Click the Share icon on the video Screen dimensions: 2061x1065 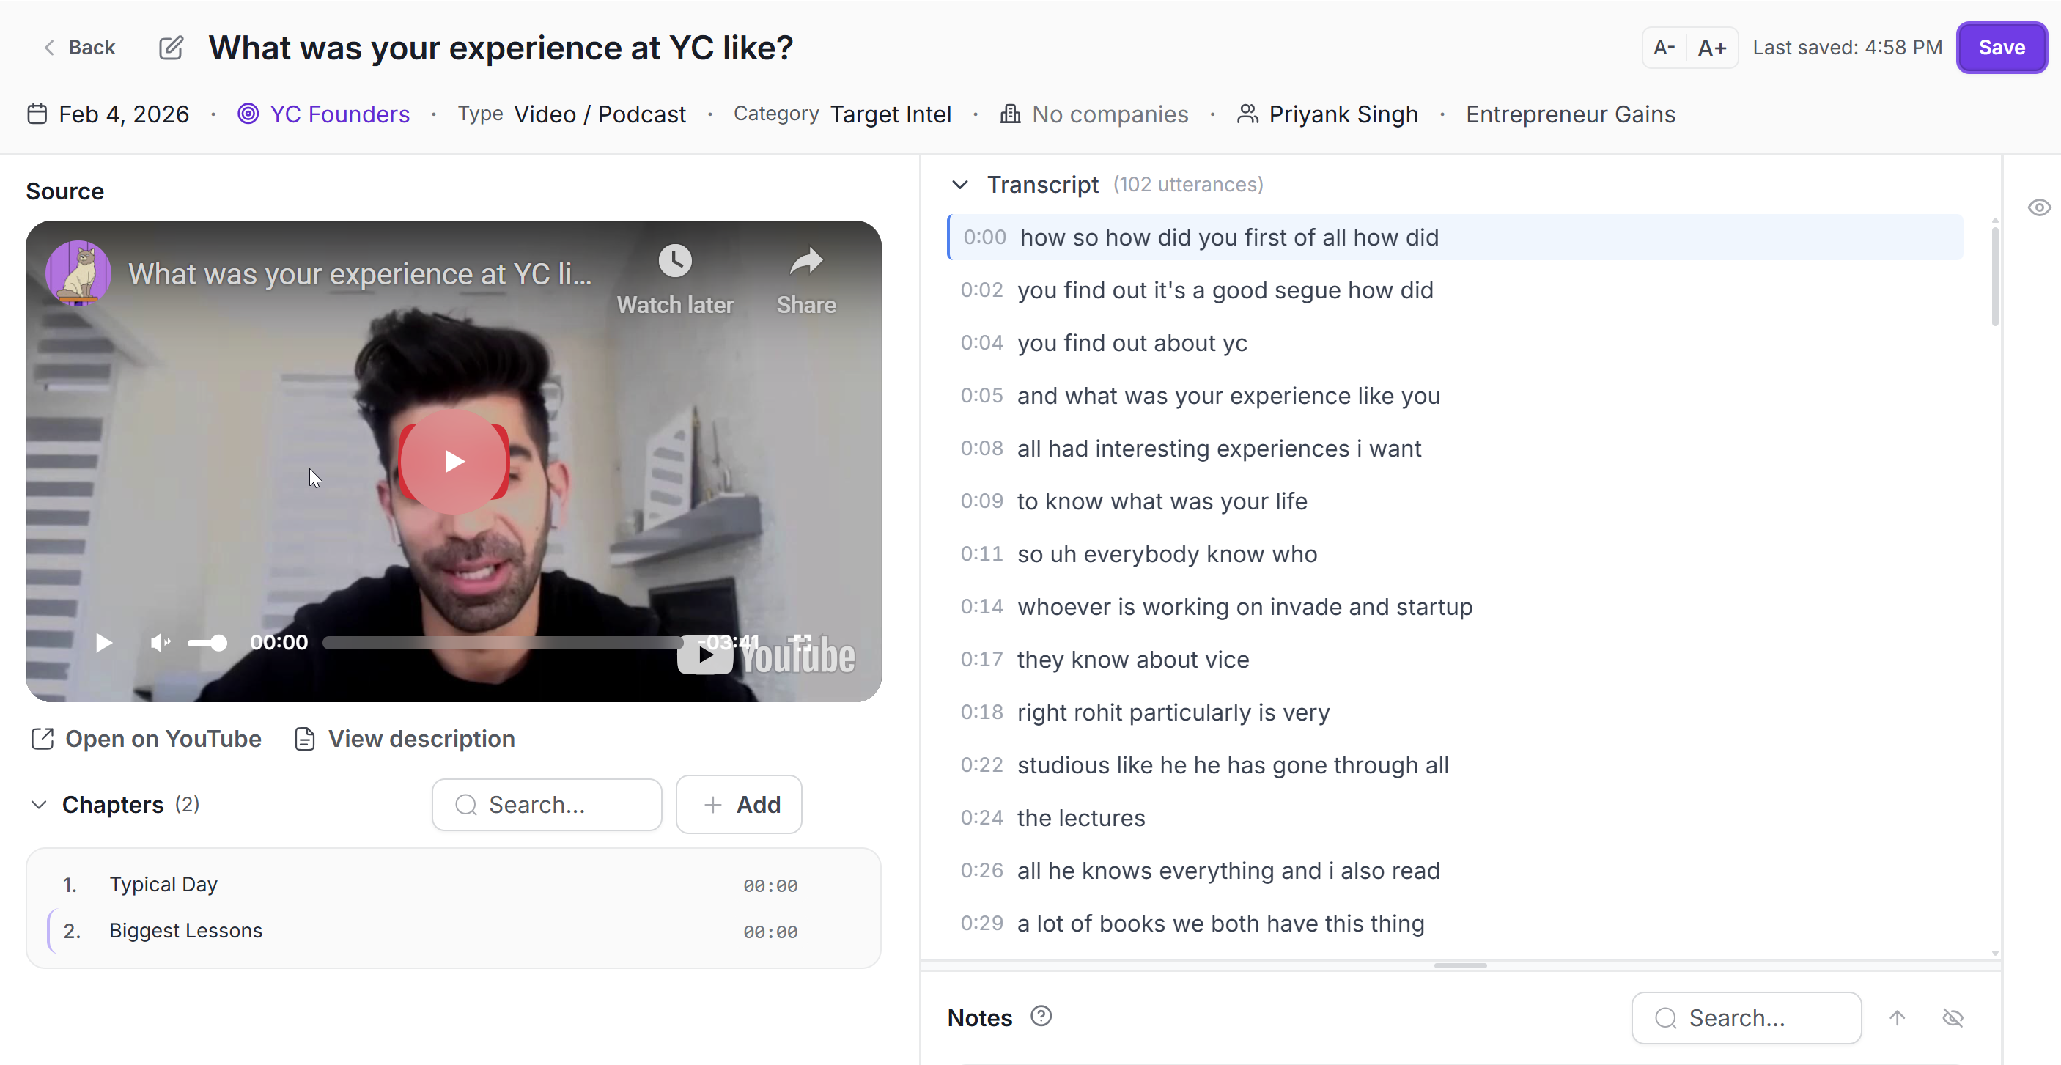(805, 260)
